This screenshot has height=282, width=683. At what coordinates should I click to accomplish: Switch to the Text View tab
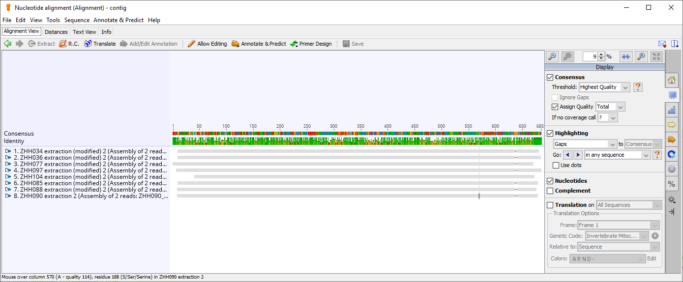tap(85, 32)
